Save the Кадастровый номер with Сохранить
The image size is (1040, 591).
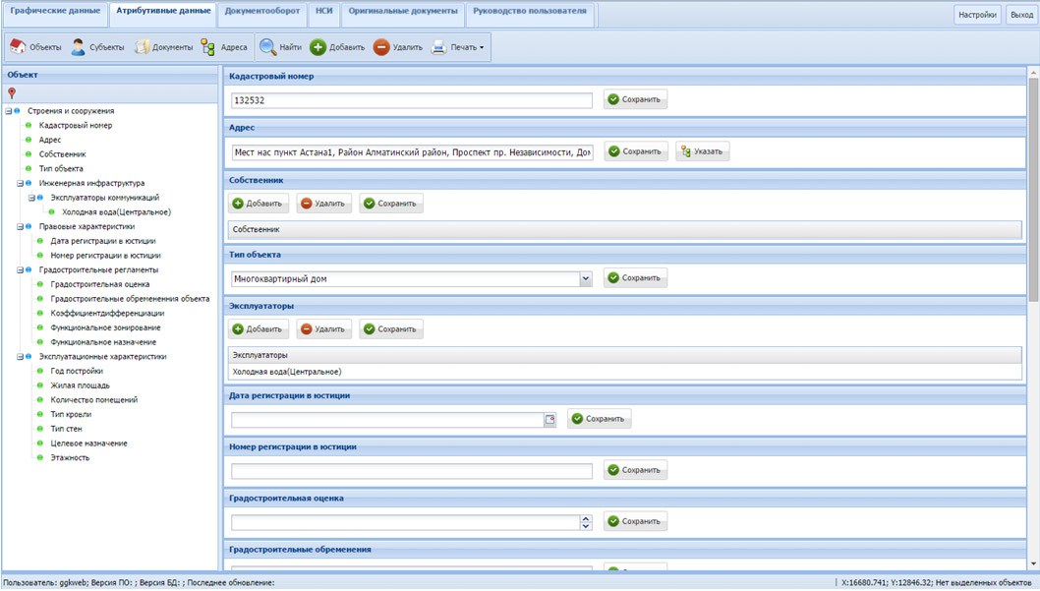(635, 99)
